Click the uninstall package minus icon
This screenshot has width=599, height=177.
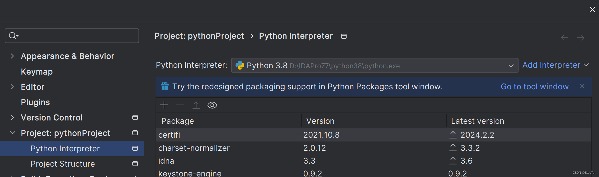(x=180, y=105)
